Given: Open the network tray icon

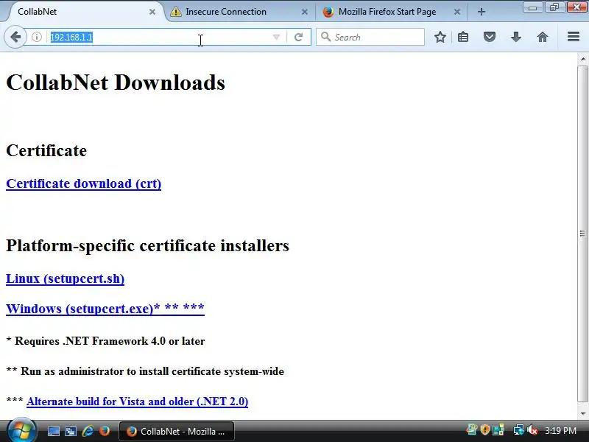Looking at the screenshot, I should pyautogui.click(x=519, y=430).
